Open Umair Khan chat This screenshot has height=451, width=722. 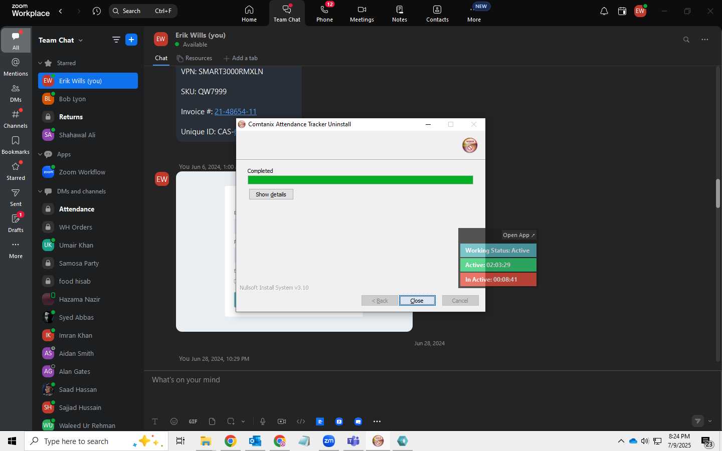point(88,245)
